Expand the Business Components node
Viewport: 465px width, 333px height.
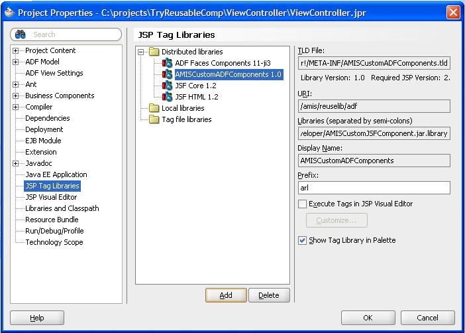click(16, 96)
